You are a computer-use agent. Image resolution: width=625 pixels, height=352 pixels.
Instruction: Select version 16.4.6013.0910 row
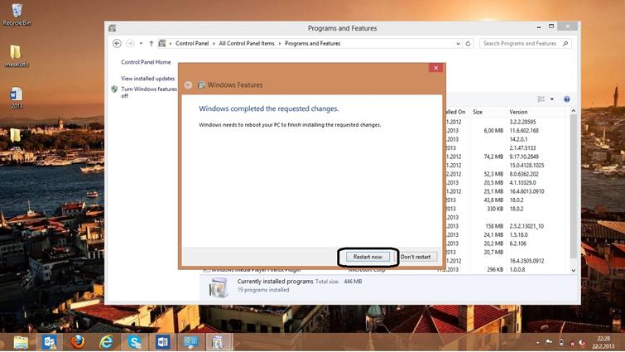(x=526, y=191)
